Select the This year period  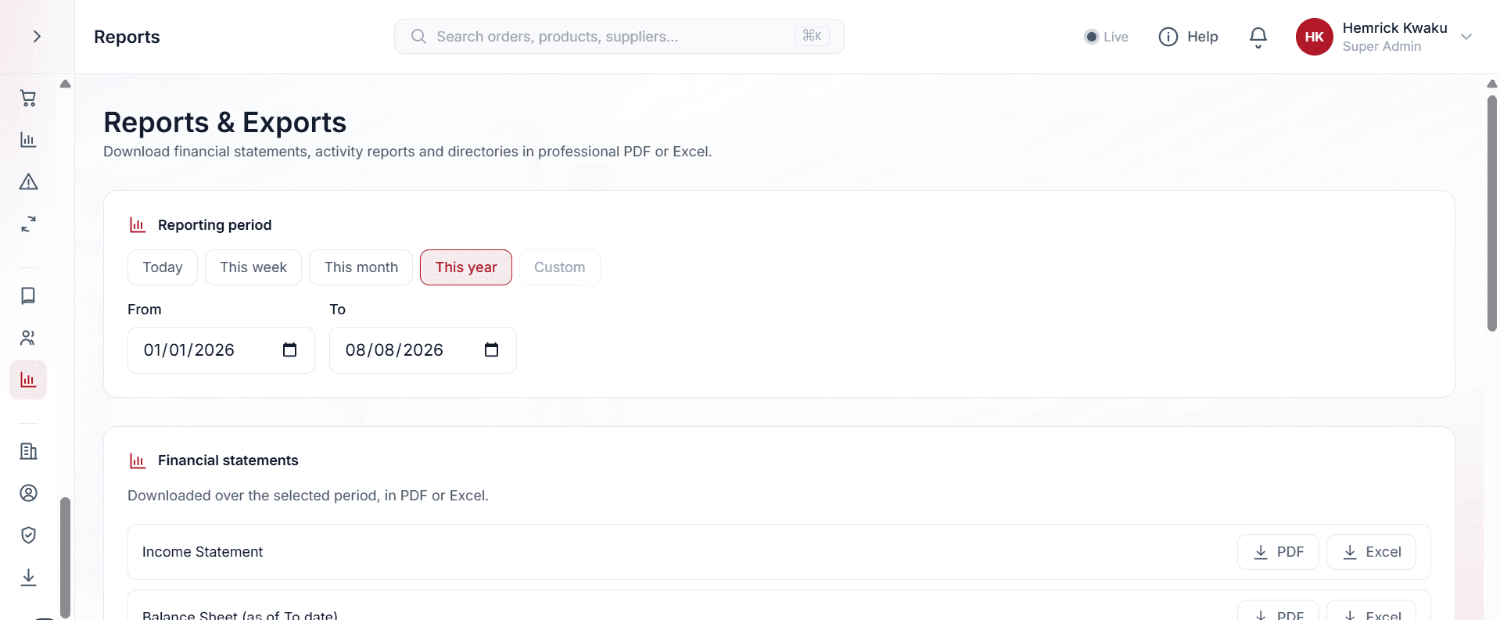[466, 267]
